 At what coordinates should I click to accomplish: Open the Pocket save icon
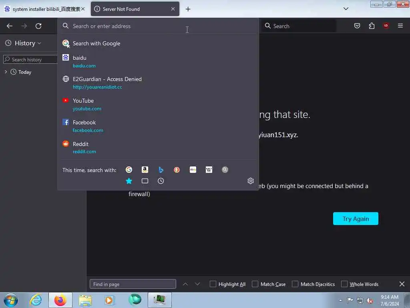click(357, 26)
